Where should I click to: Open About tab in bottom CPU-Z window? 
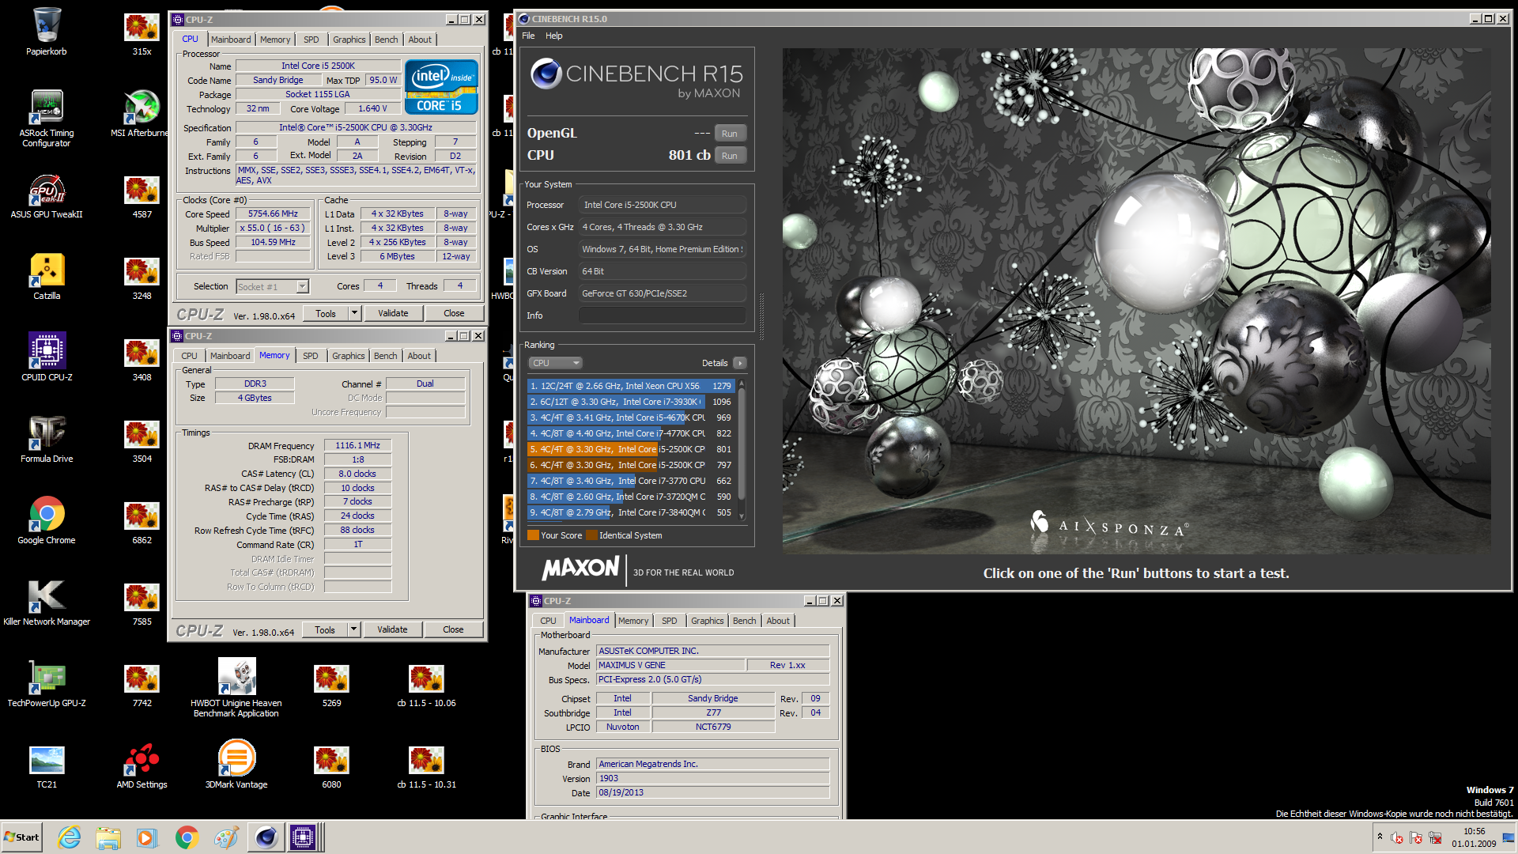pyautogui.click(x=778, y=621)
